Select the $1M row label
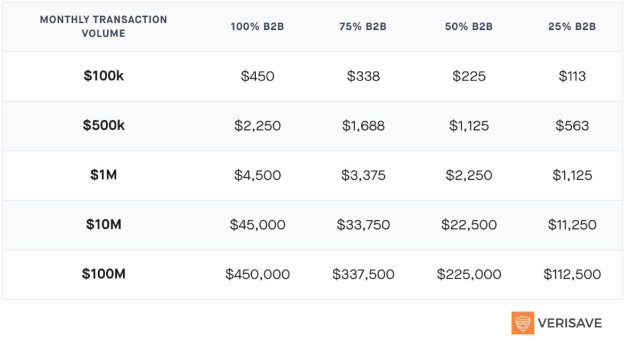This screenshot has height=346, width=624. [103, 175]
